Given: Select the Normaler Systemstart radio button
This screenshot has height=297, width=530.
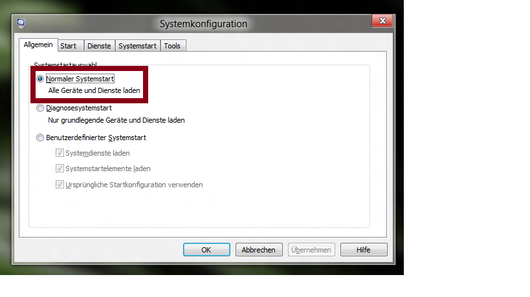Looking at the screenshot, I should pos(40,79).
